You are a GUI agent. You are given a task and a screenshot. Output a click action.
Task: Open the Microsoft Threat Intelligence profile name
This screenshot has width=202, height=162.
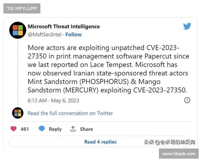click(64, 26)
